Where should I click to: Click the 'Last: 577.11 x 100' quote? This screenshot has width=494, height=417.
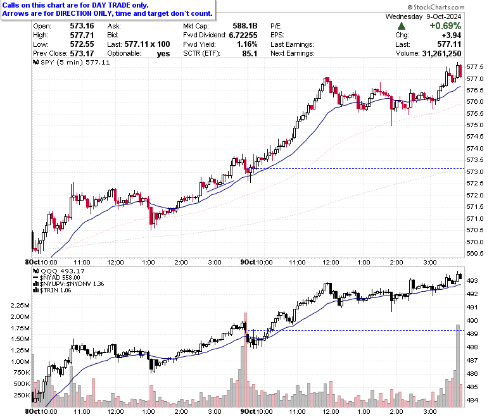[x=139, y=44]
